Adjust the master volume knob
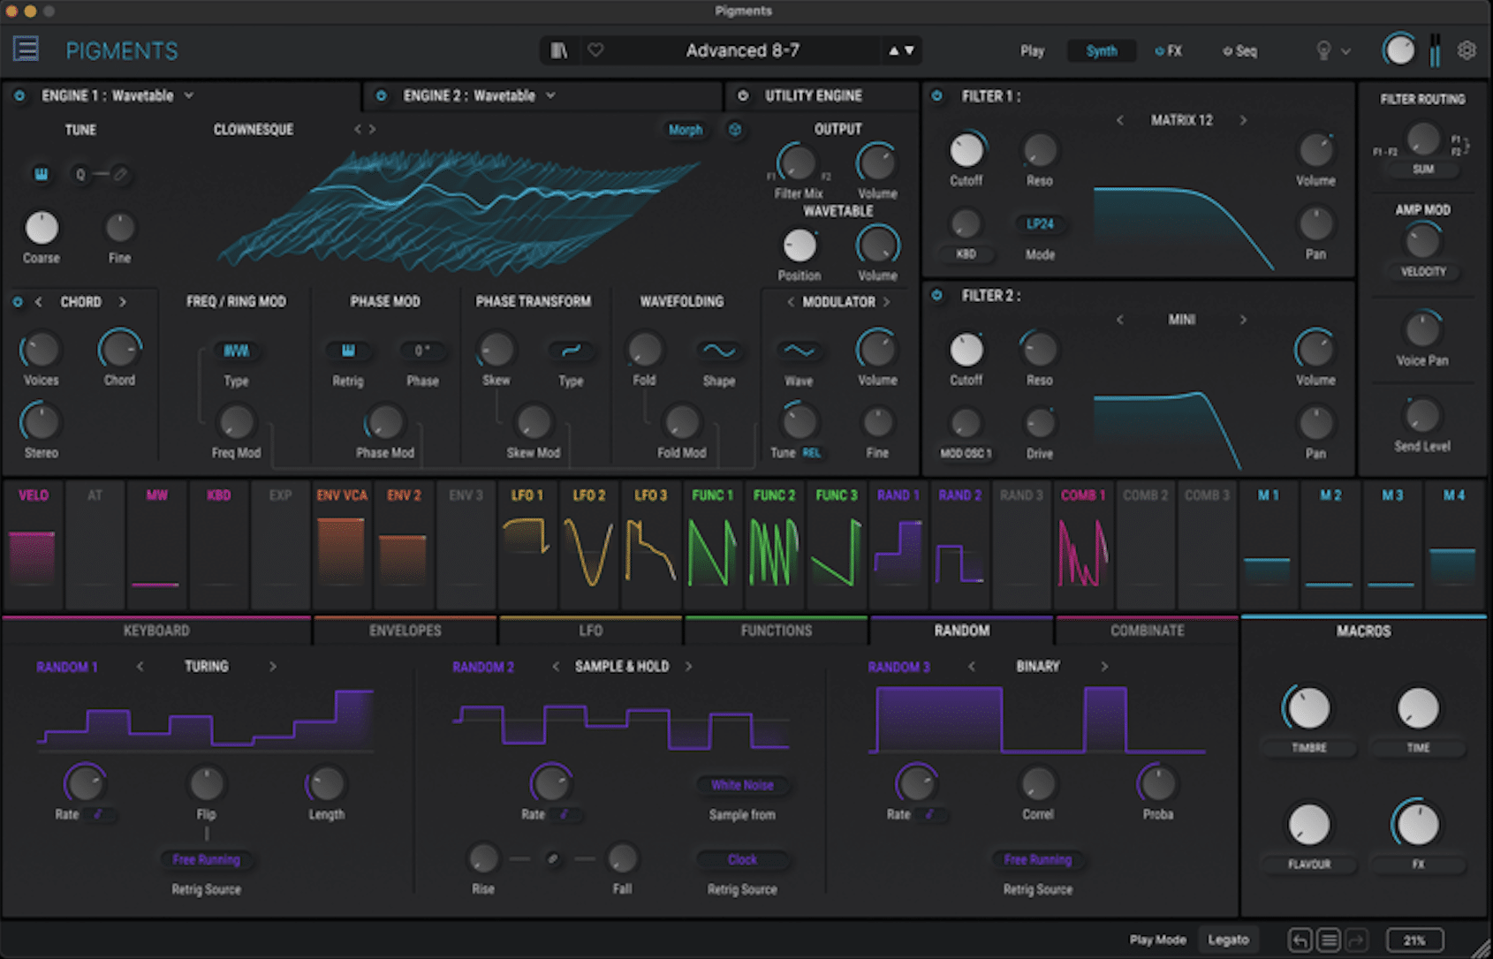Screen dimensions: 1493x959 click(x=1399, y=50)
